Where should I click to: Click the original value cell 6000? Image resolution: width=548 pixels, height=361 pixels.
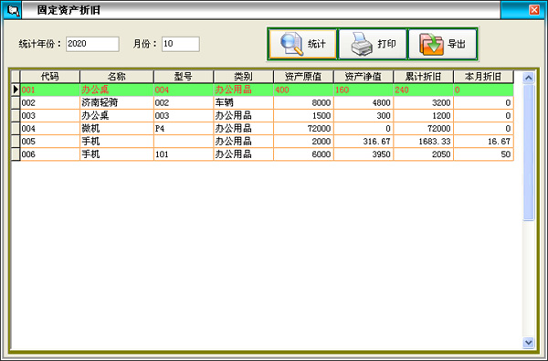pyautogui.click(x=304, y=154)
